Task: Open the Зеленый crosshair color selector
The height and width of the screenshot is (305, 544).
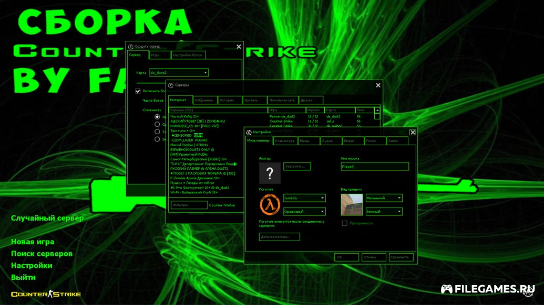Action: pos(399,211)
